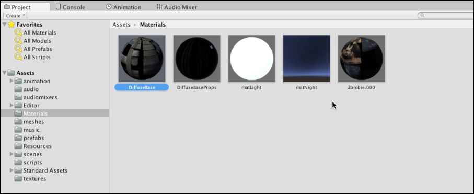474x194 pixels.
Task: Collapse the Assets root folder triangle
Action: [x=4, y=73]
